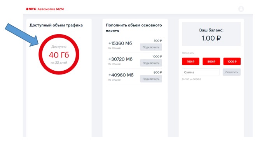Image resolution: width=262 pixels, height=156 pixels.
Task: Click the Ваш баланс panel
Action: [211, 34]
